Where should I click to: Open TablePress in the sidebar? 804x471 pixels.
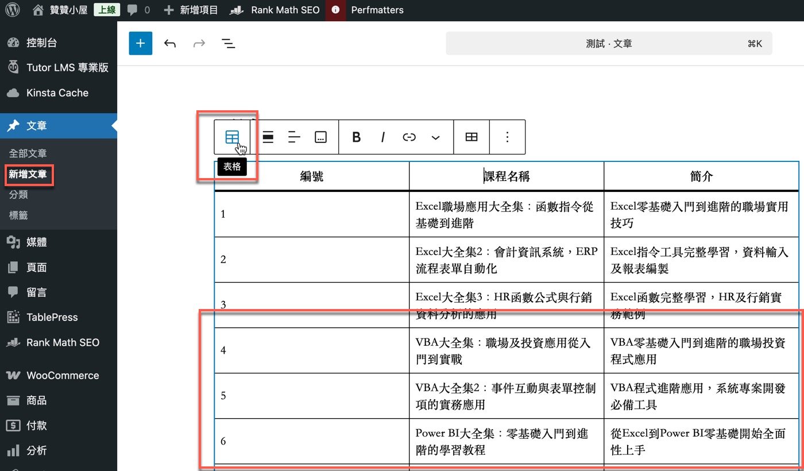59,317
